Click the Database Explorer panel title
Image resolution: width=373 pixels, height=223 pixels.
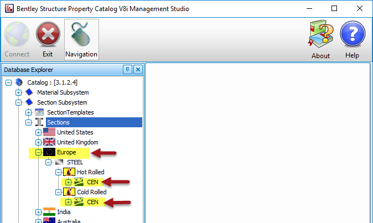[29, 70]
